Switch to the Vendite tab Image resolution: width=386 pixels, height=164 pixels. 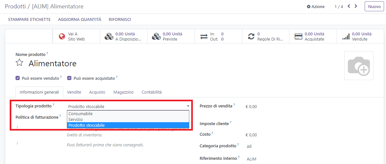point(74,92)
